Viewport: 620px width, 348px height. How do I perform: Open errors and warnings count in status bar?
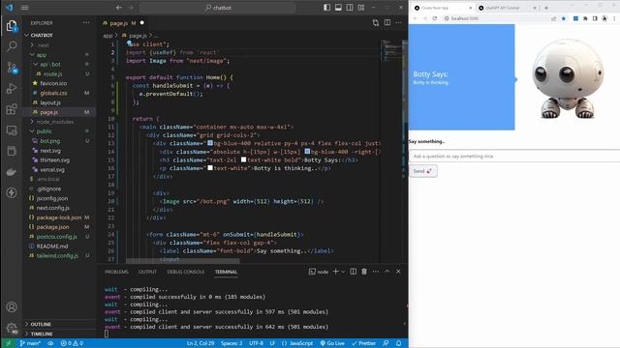point(72,343)
